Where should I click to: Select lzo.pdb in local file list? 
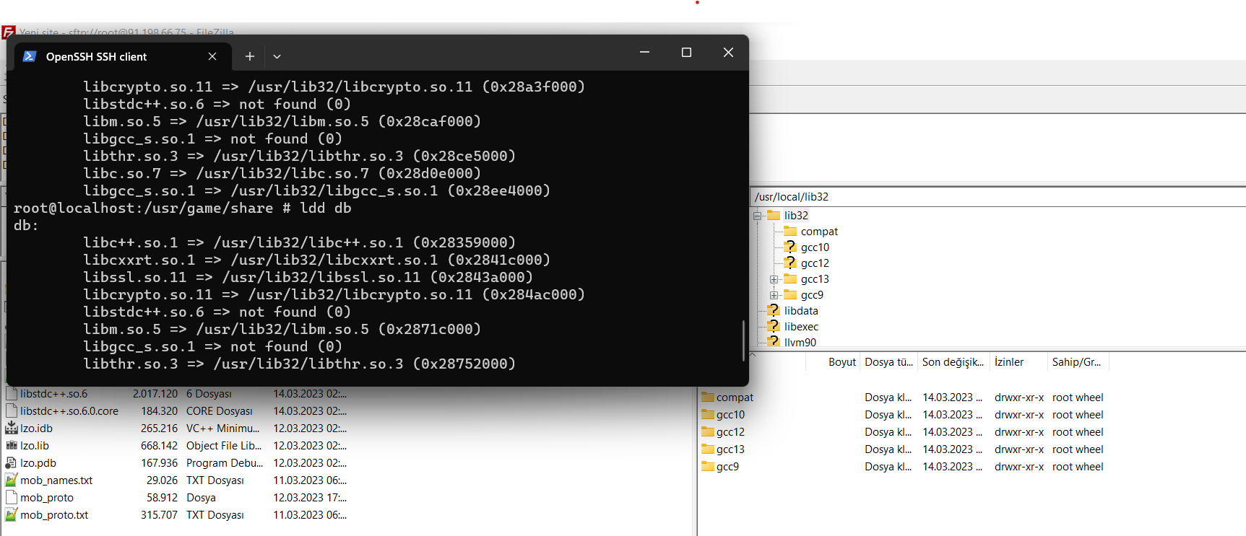tap(38, 463)
